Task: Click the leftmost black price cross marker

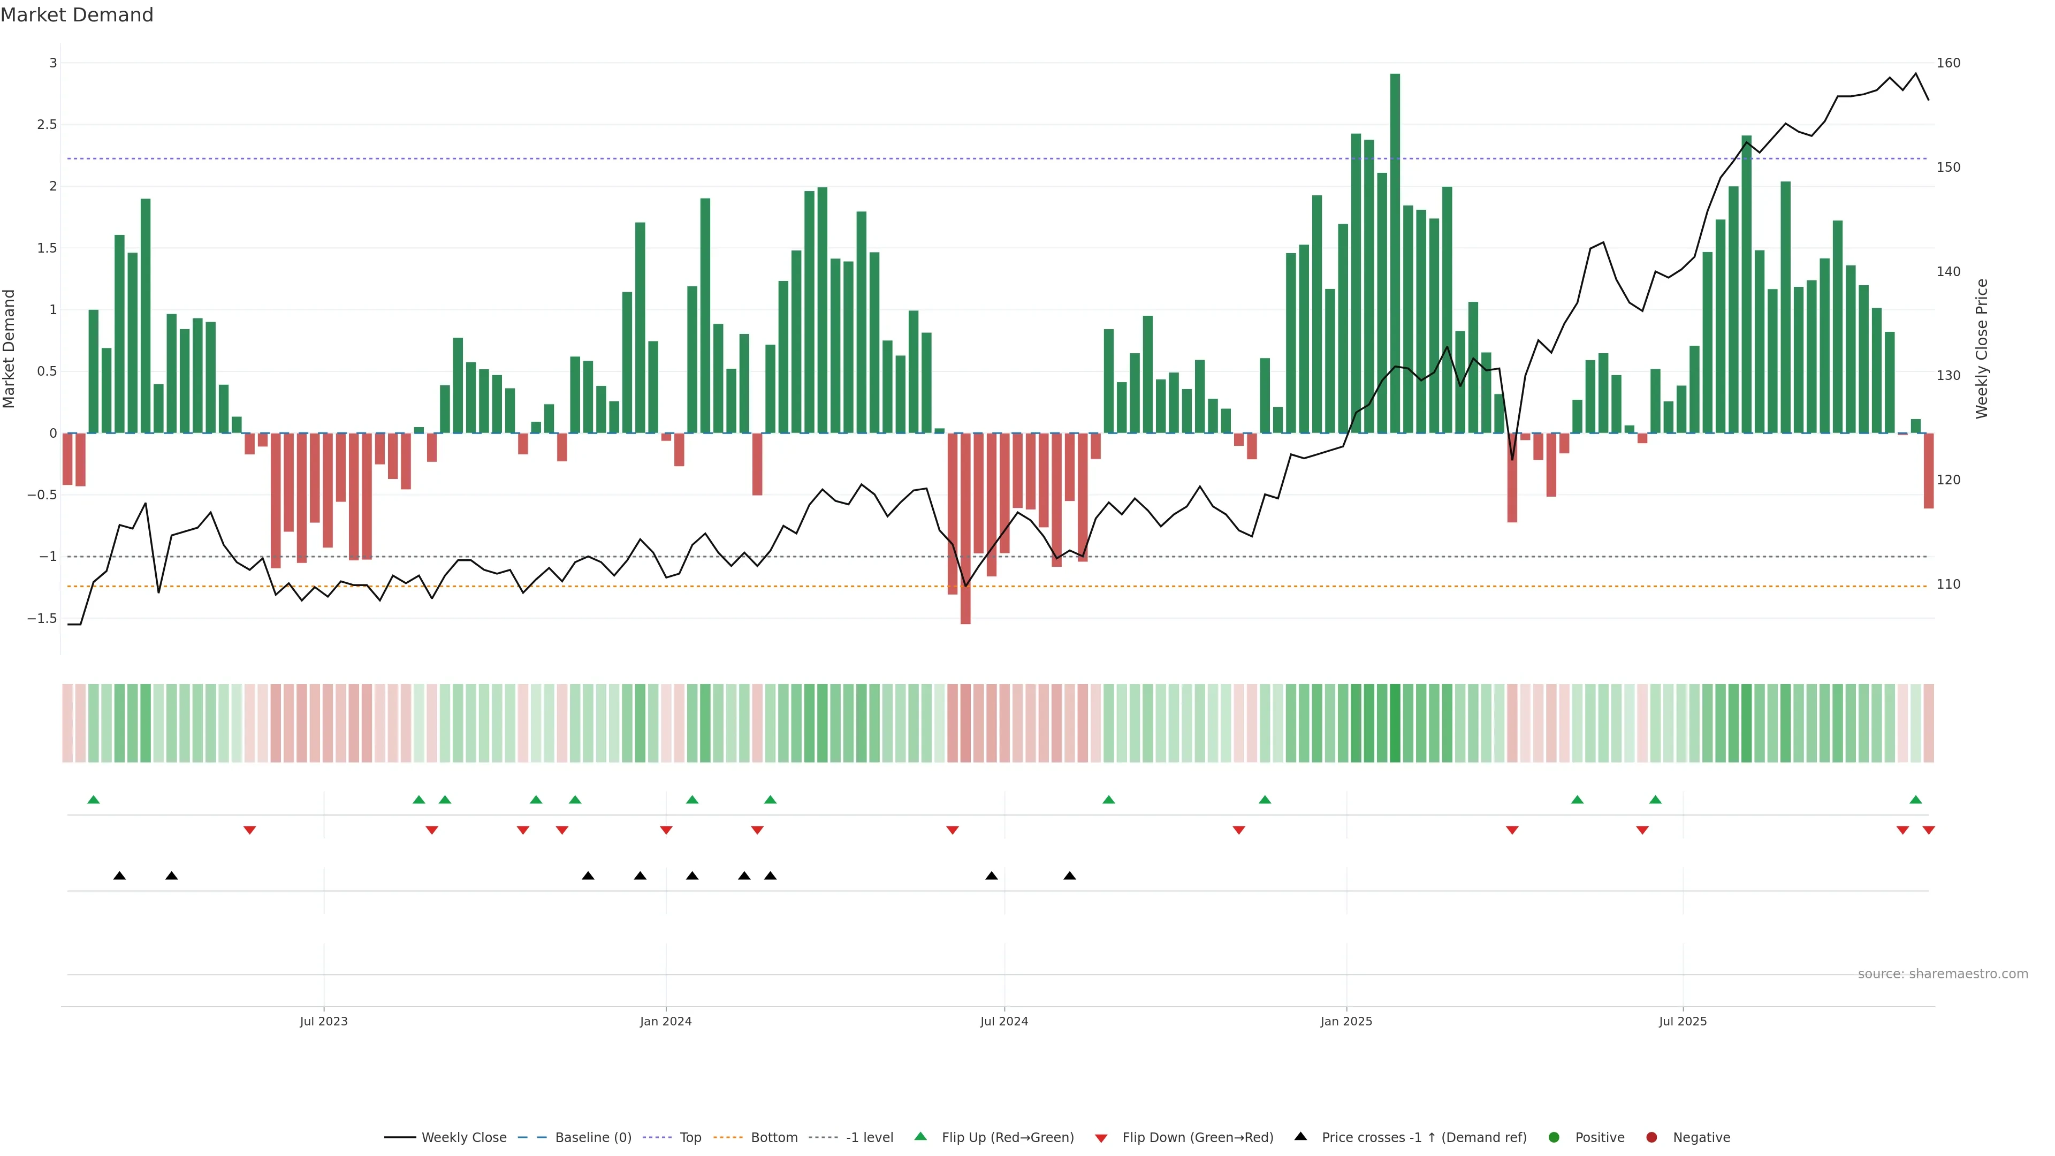Action: [120, 876]
